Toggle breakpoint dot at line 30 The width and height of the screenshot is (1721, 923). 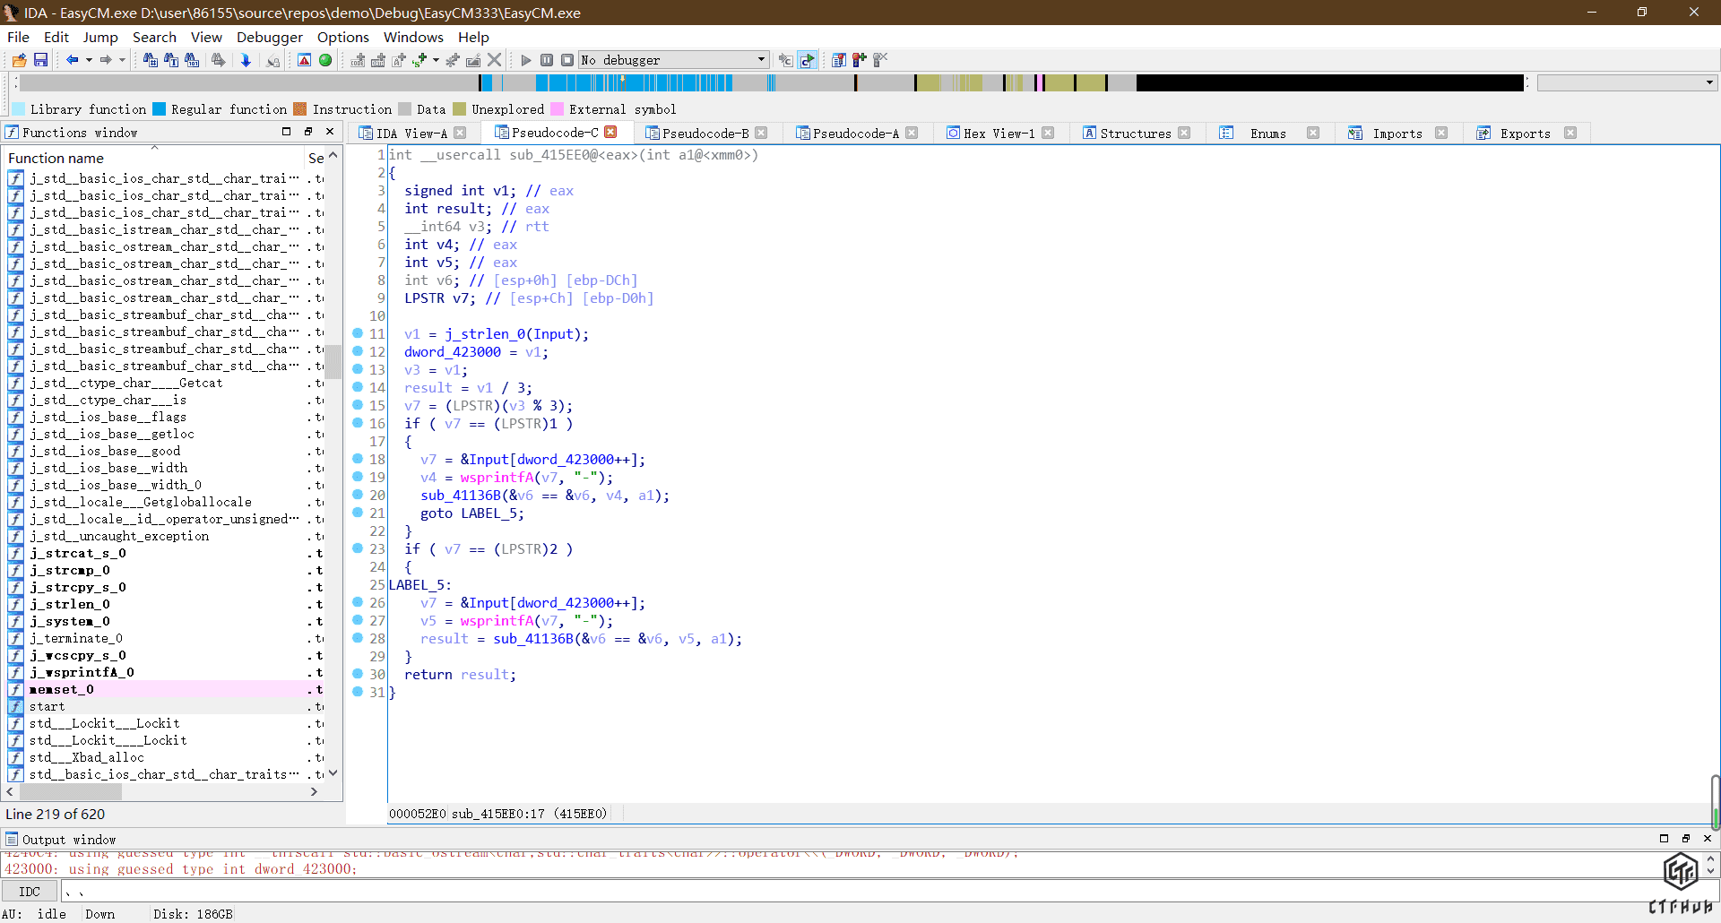coord(358,674)
